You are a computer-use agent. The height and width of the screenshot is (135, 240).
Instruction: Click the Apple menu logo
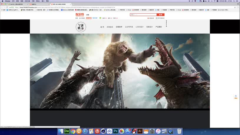[2, 1]
